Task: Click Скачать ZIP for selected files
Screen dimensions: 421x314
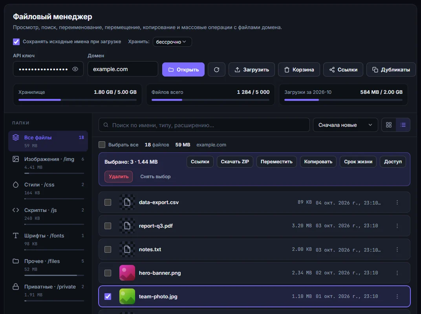Action: (235, 162)
